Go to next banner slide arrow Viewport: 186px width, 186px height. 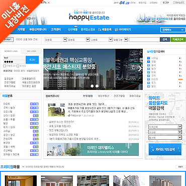(x=140, y=69)
